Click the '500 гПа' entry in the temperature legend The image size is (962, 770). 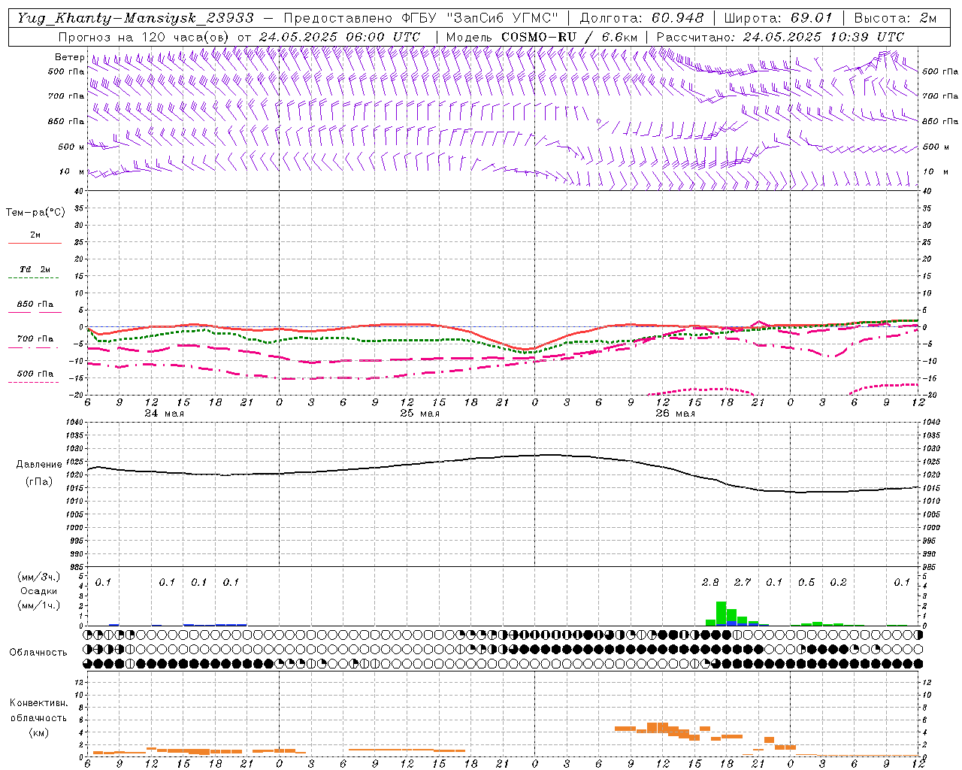(35, 374)
